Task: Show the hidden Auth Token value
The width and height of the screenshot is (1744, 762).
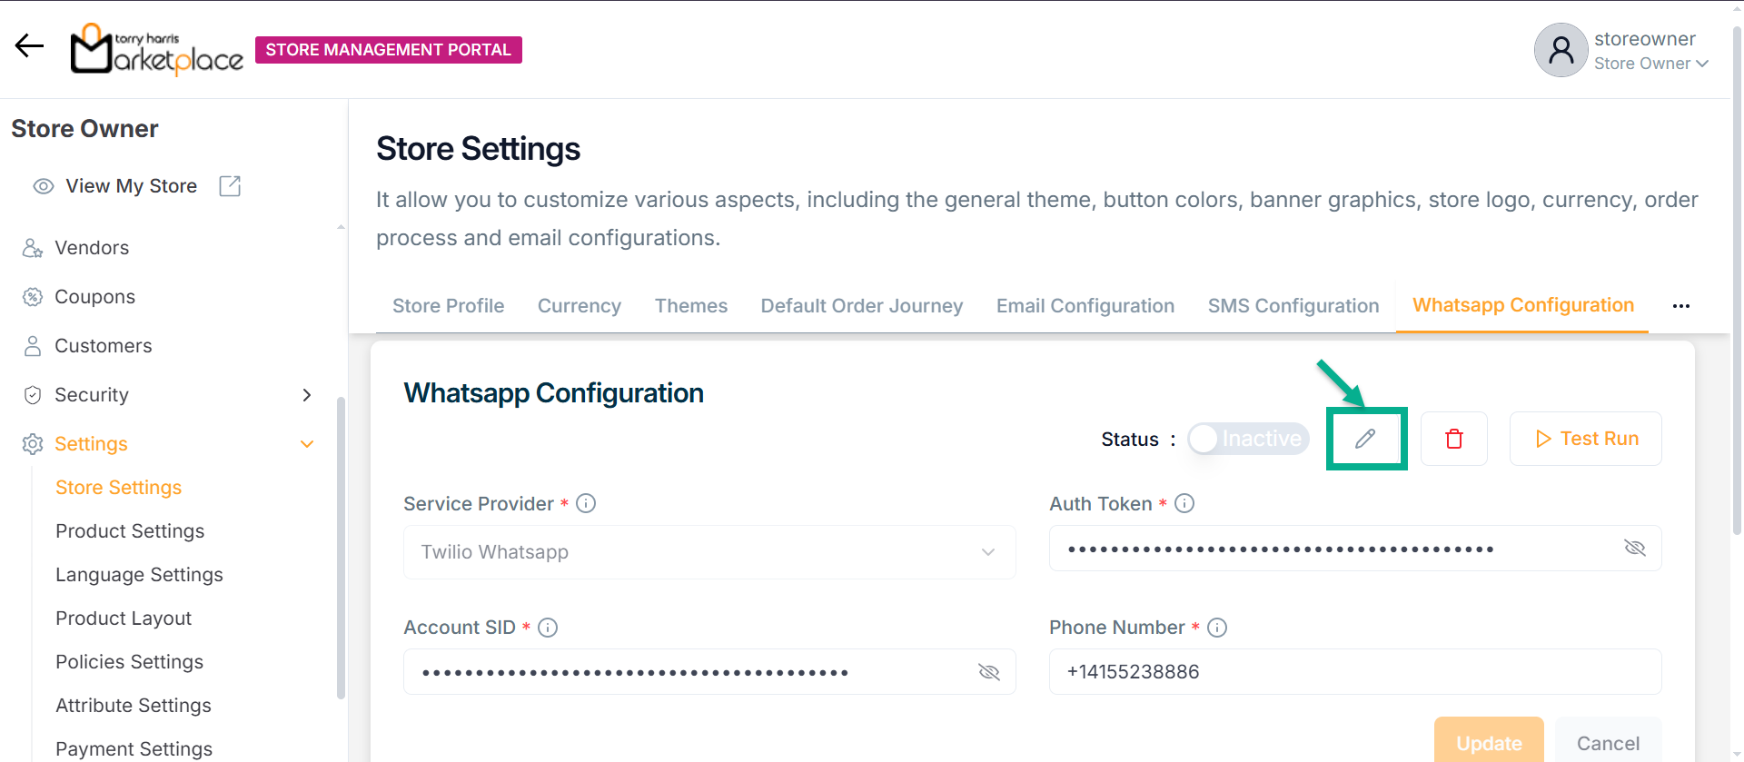Action: click(1634, 548)
